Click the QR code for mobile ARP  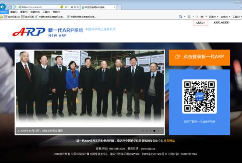pos(200,96)
